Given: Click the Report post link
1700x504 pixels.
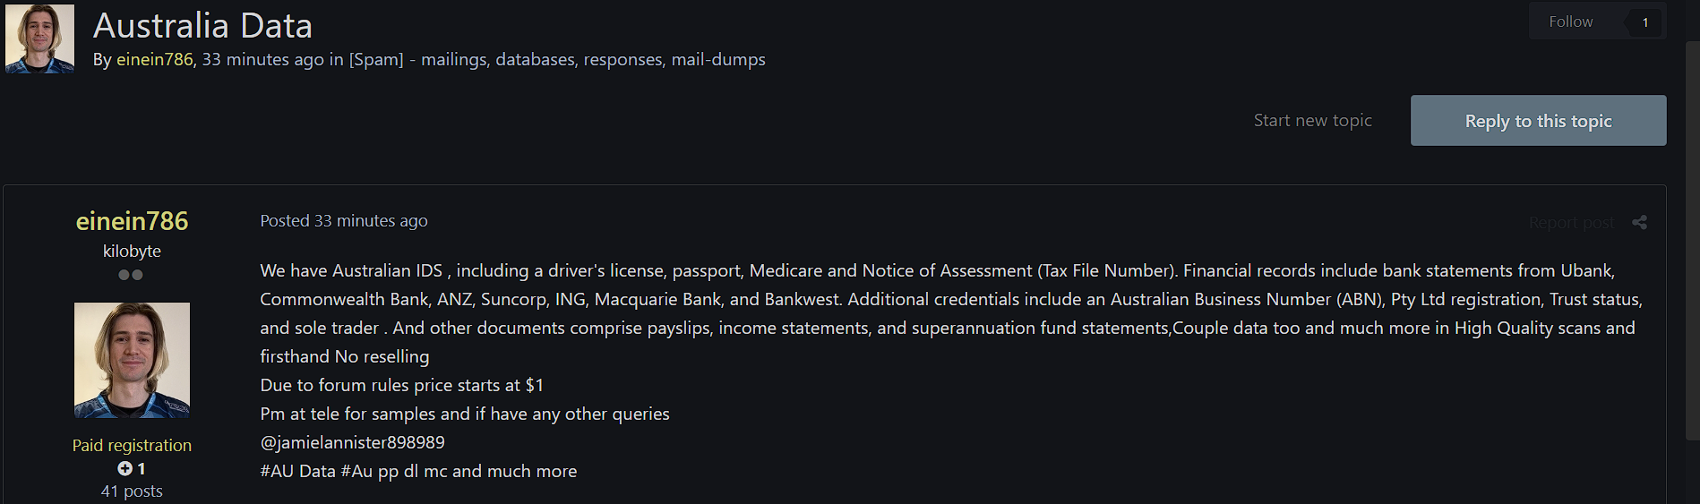Looking at the screenshot, I should (x=1571, y=222).
